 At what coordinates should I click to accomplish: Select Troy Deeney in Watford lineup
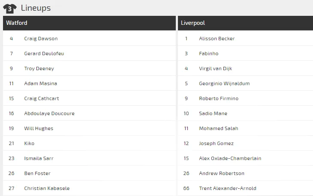[39, 68]
